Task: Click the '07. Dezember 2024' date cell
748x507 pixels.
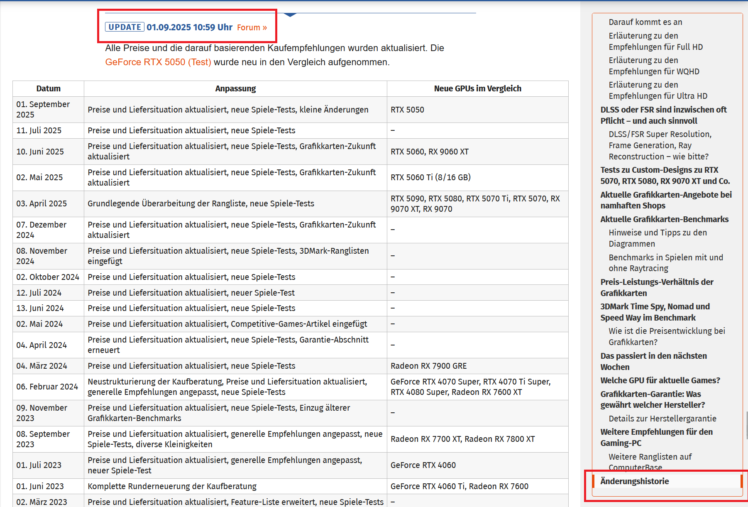Action: (49, 230)
